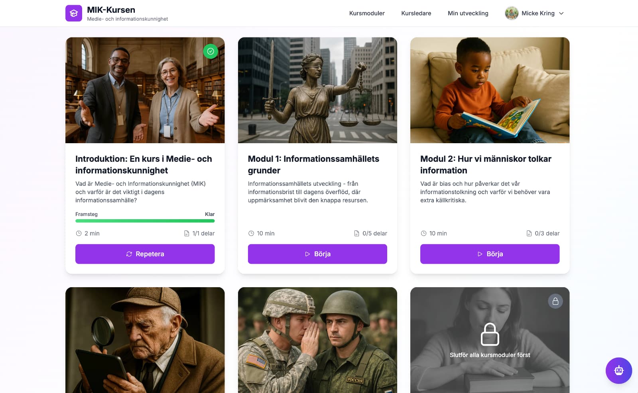Click the small lock badge on locked module

[x=555, y=302]
